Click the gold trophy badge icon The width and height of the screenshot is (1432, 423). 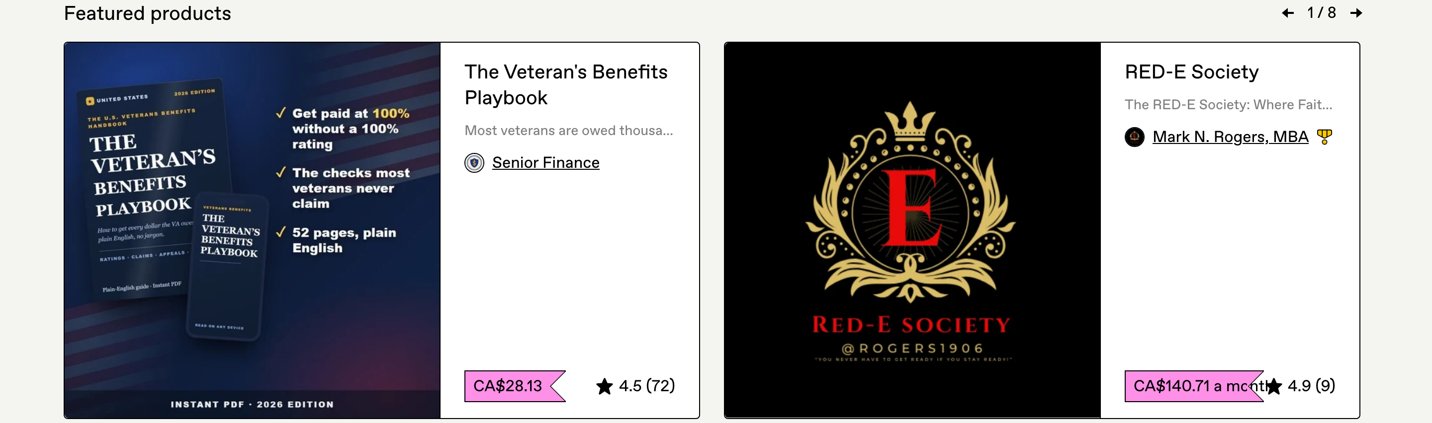[1325, 137]
